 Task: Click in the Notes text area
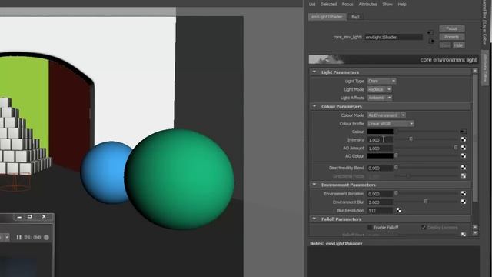click(394, 262)
